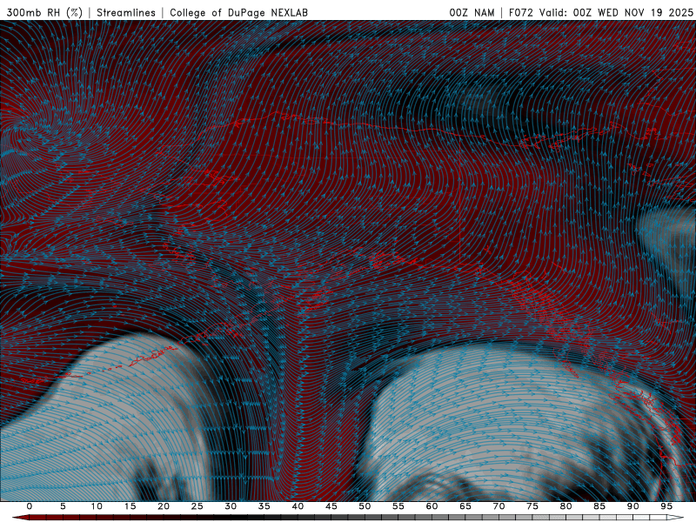Select the "25" label on the RH scale
Screen dimensions: 696x522
click(x=197, y=506)
